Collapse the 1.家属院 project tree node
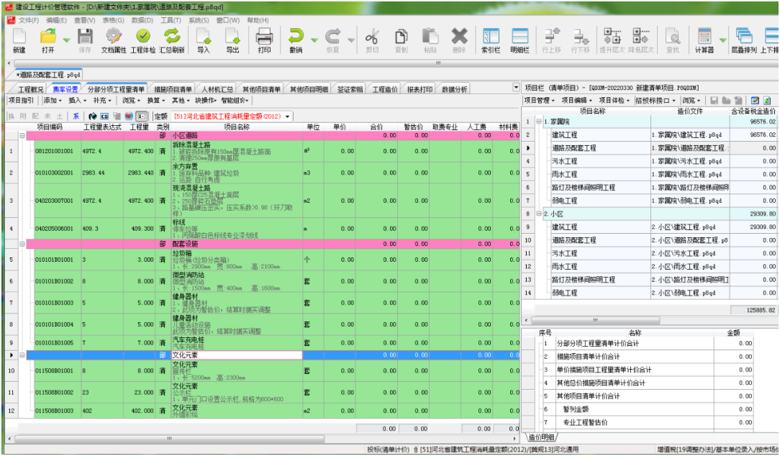The image size is (780, 456). [x=538, y=122]
